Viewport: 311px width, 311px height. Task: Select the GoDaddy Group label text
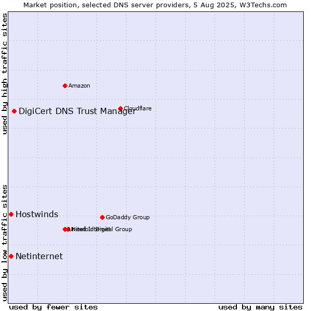coord(128,217)
